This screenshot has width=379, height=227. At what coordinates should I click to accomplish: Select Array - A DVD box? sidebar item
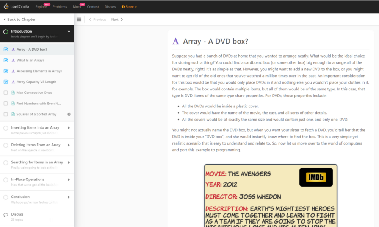(x=37, y=50)
